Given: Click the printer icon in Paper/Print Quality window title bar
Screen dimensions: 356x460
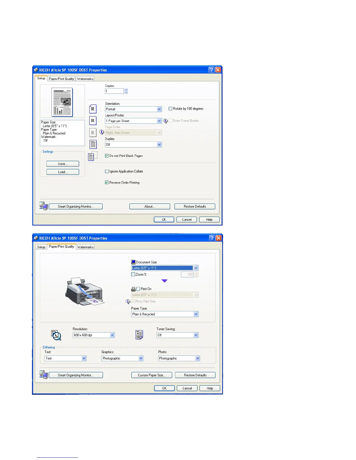Looking at the screenshot, I should pos(36,238).
